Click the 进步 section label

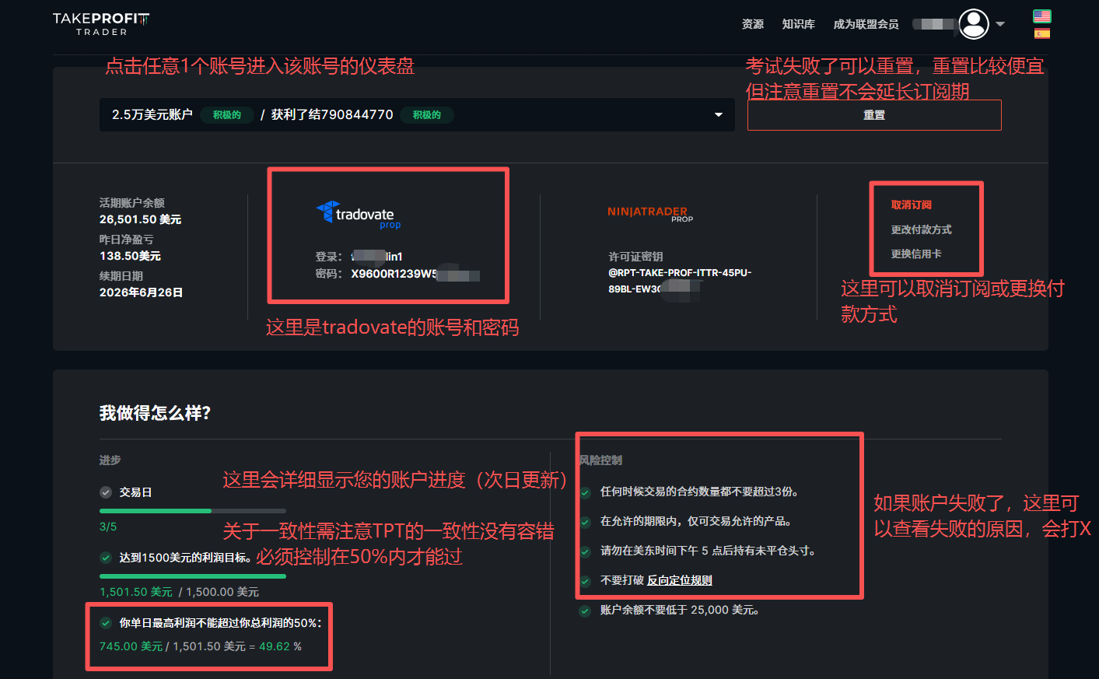point(110,460)
